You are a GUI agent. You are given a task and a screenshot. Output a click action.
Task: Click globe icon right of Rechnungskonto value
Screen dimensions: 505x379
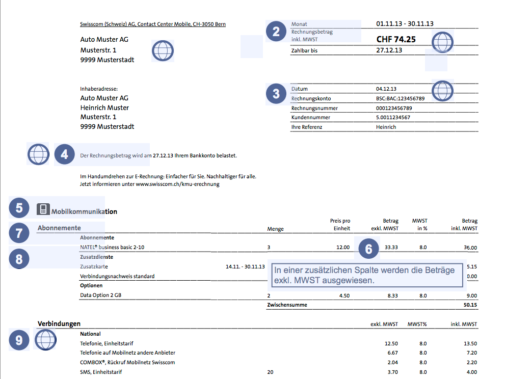coord(442,91)
